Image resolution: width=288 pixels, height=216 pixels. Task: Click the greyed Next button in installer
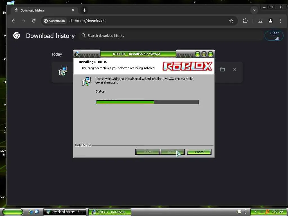point(172,152)
